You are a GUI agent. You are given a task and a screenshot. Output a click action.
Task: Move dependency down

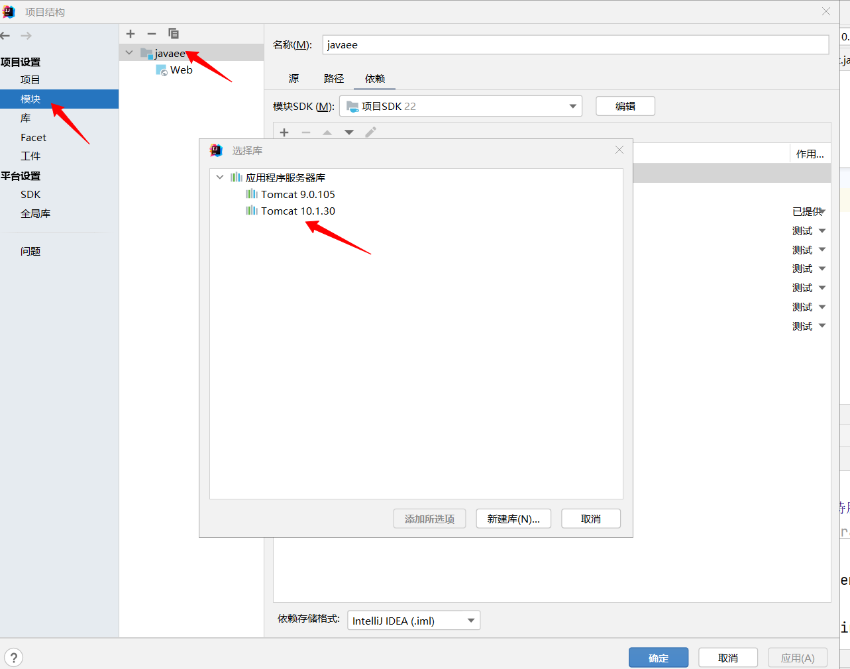click(349, 132)
